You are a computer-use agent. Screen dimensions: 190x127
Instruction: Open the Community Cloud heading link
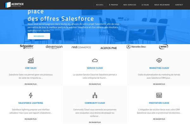pos(95,103)
